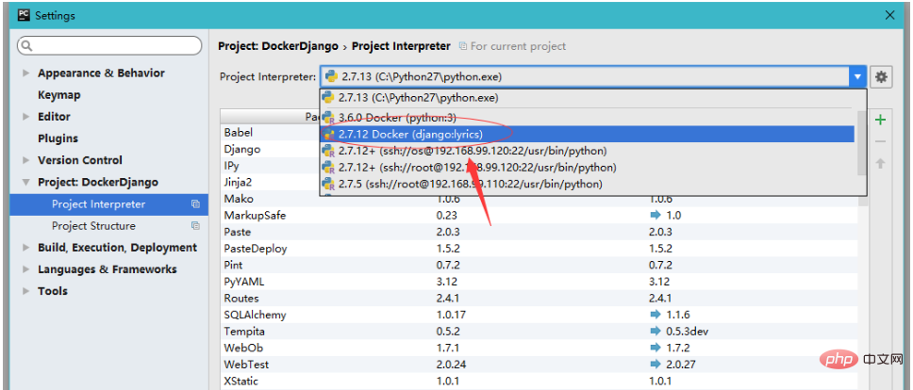Select the Pint package row
Screen dimensions: 913x390
pyautogui.click(x=539, y=265)
